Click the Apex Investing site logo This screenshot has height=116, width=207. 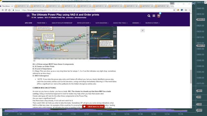click(28, 16)
